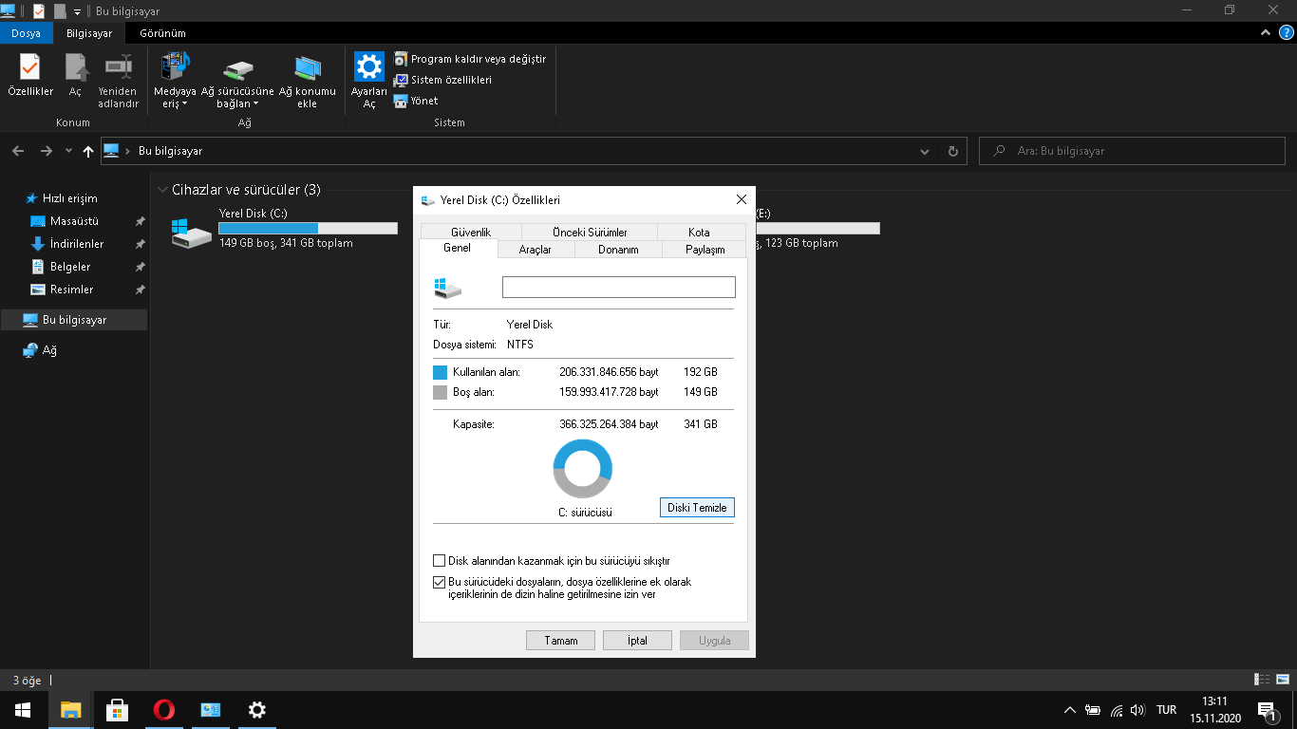
Task: Show hidden tray icons chevron
Action: coord(1070,710)
